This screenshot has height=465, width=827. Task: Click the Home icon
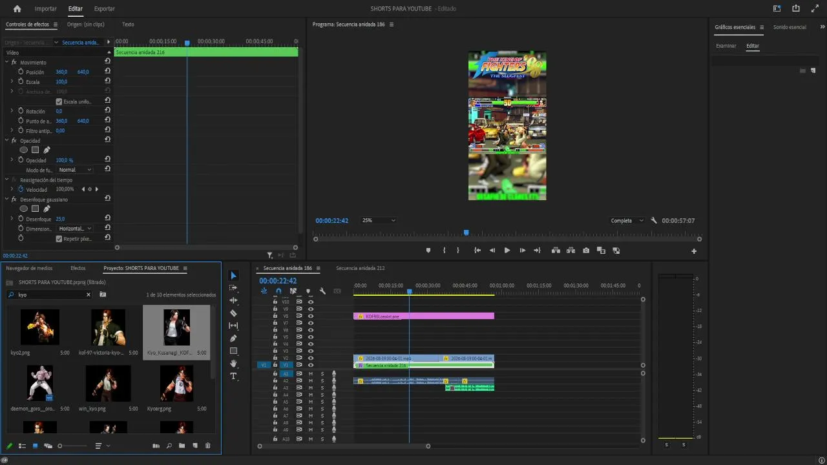coord(17,9)
